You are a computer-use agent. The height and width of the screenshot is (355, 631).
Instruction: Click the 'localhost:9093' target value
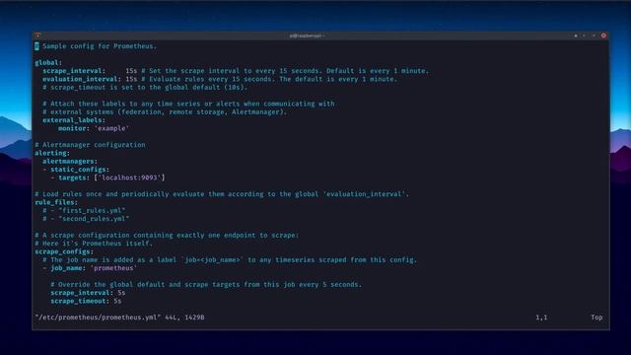point(129,177)
